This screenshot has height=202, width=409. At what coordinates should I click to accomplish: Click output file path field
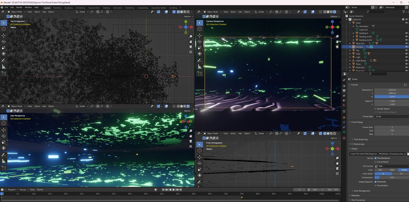pos(379,154)
